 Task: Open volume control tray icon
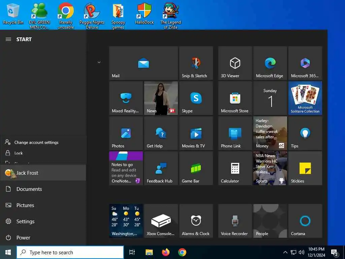[x=302, y=252]
